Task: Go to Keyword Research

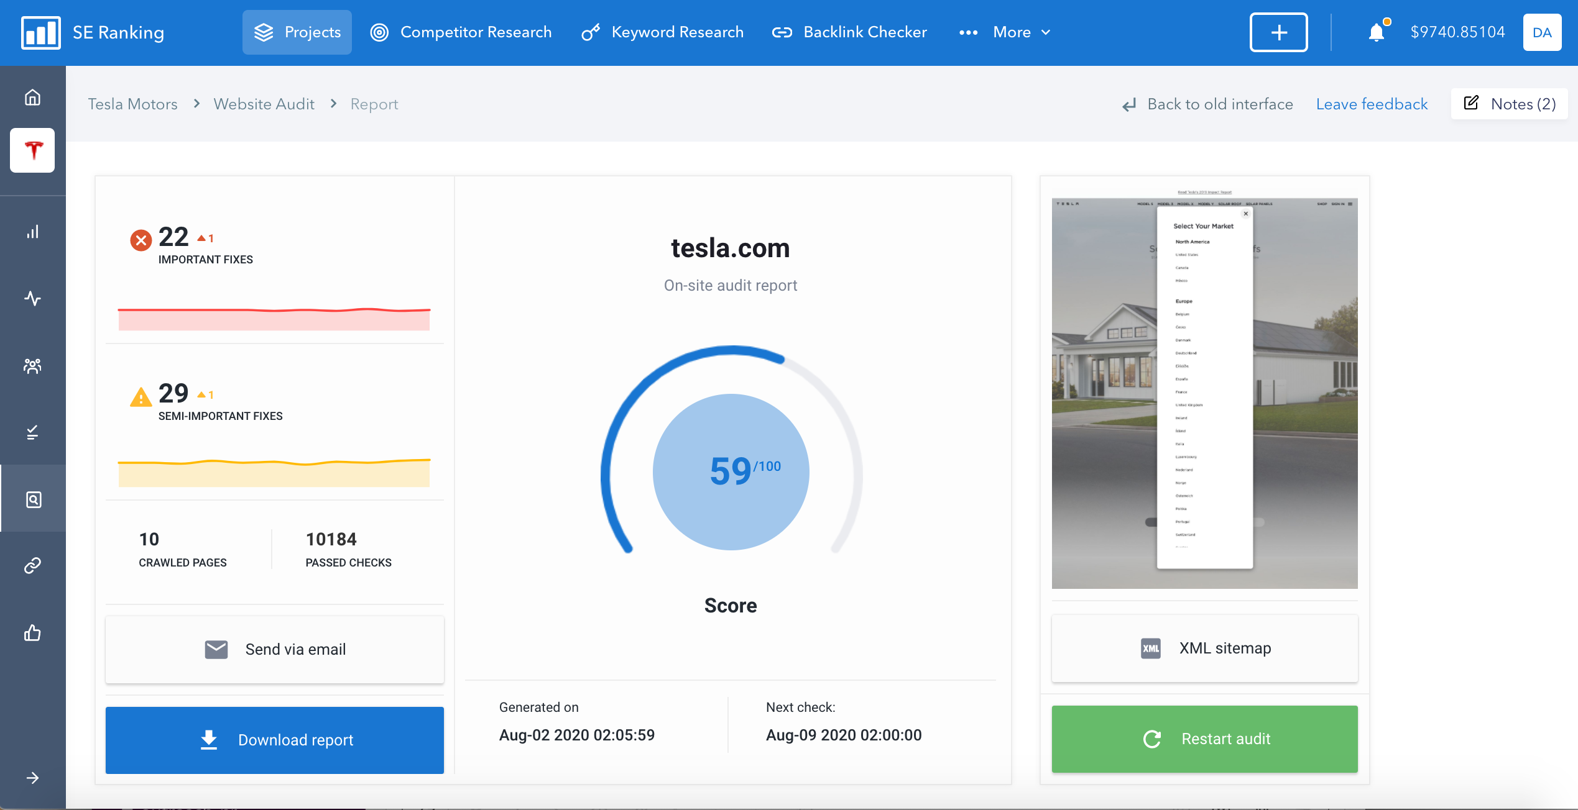Action: [662, 32]
